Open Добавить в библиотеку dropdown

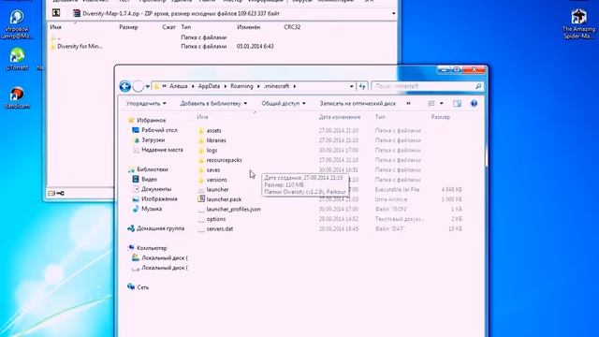pyautogui.click(x=213, y=104)
